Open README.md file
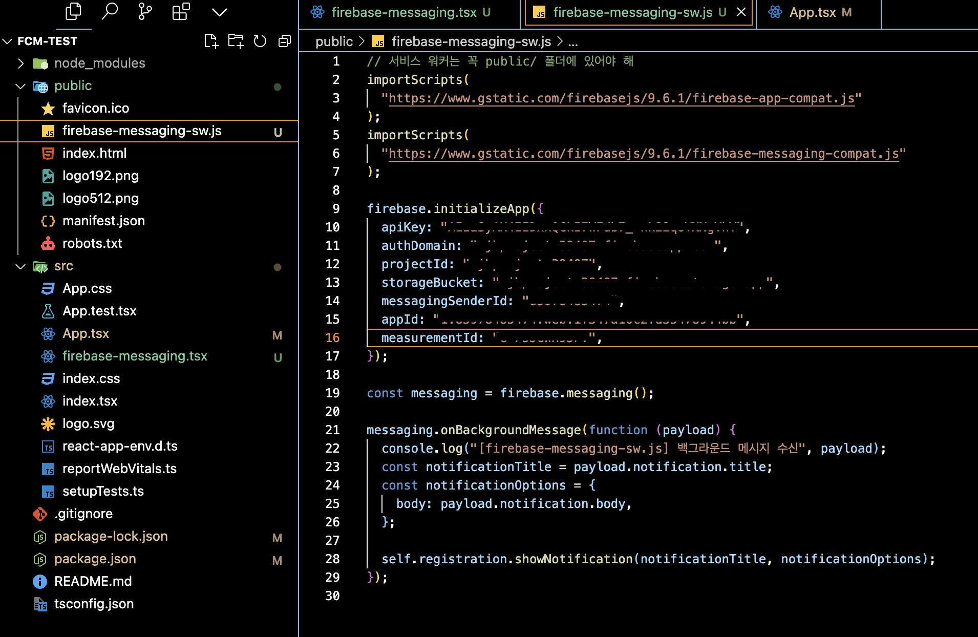 pyautogui.click(x=93, y=581)
